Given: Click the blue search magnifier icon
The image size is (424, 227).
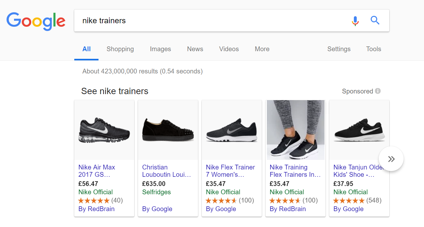Looking at the screenshot, I should pyautogui.click(x=375, y=20).
